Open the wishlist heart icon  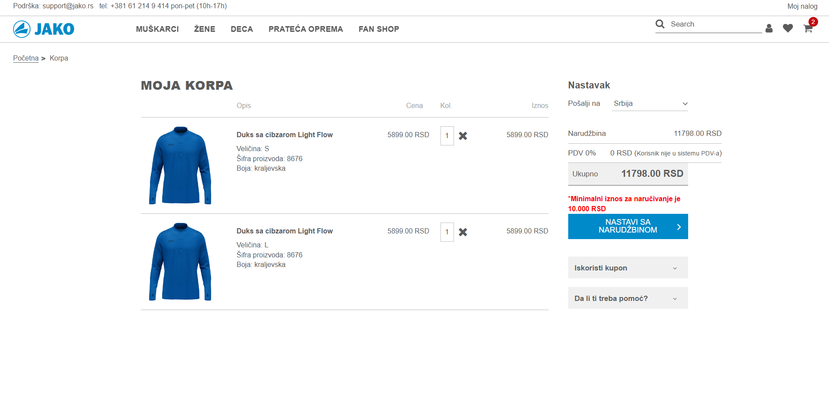point(788,28)
